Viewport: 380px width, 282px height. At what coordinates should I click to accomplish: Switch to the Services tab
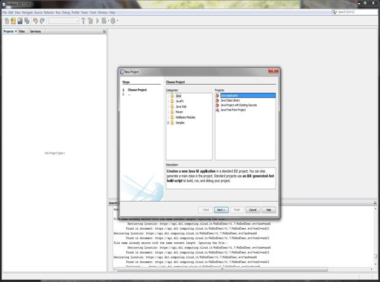[x=35, y=32]
